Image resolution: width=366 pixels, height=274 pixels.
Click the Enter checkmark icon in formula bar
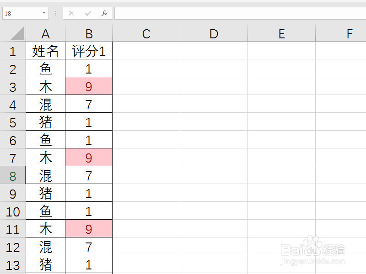88,13
